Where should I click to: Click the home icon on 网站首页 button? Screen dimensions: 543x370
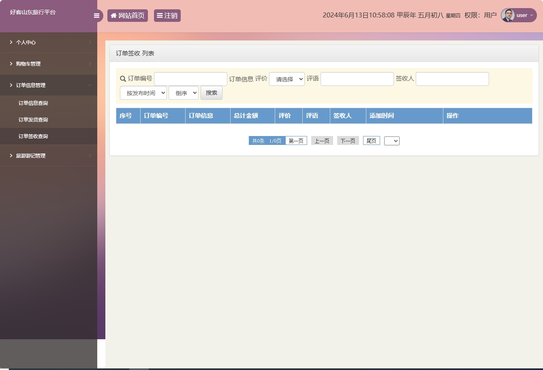point(113,15)
